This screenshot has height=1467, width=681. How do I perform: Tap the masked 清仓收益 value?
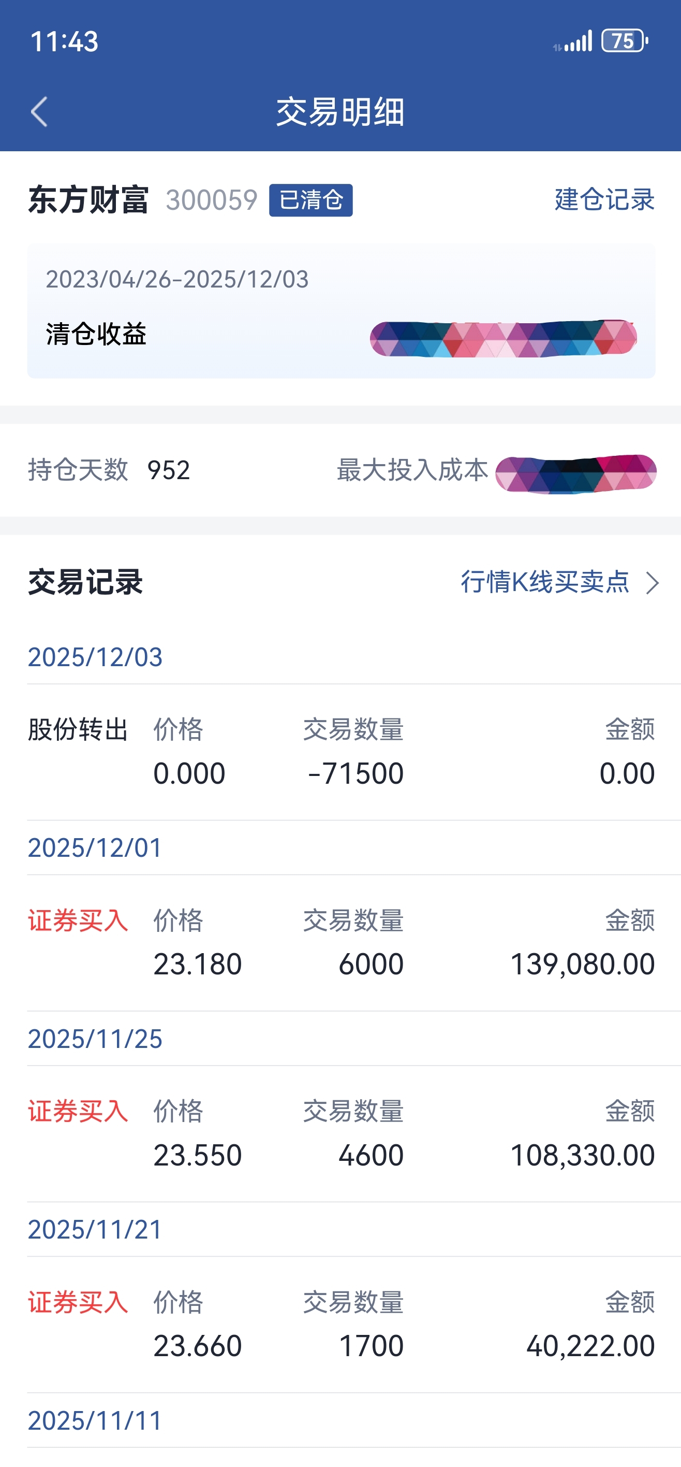pos(503,338)
